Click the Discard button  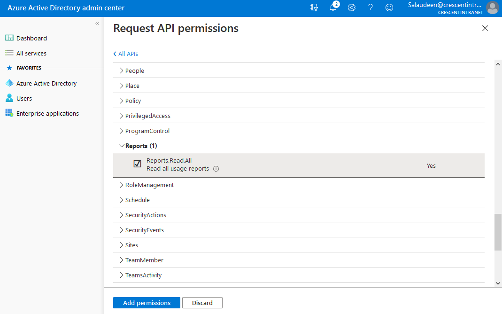[202, 302]
